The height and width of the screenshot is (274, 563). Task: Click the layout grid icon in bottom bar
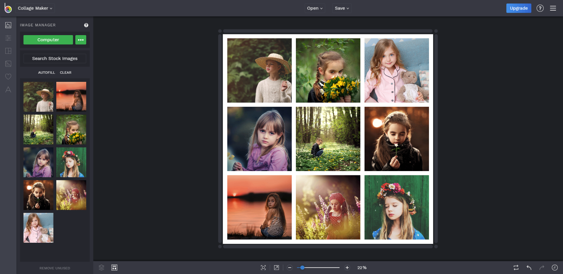coord(114,268)
